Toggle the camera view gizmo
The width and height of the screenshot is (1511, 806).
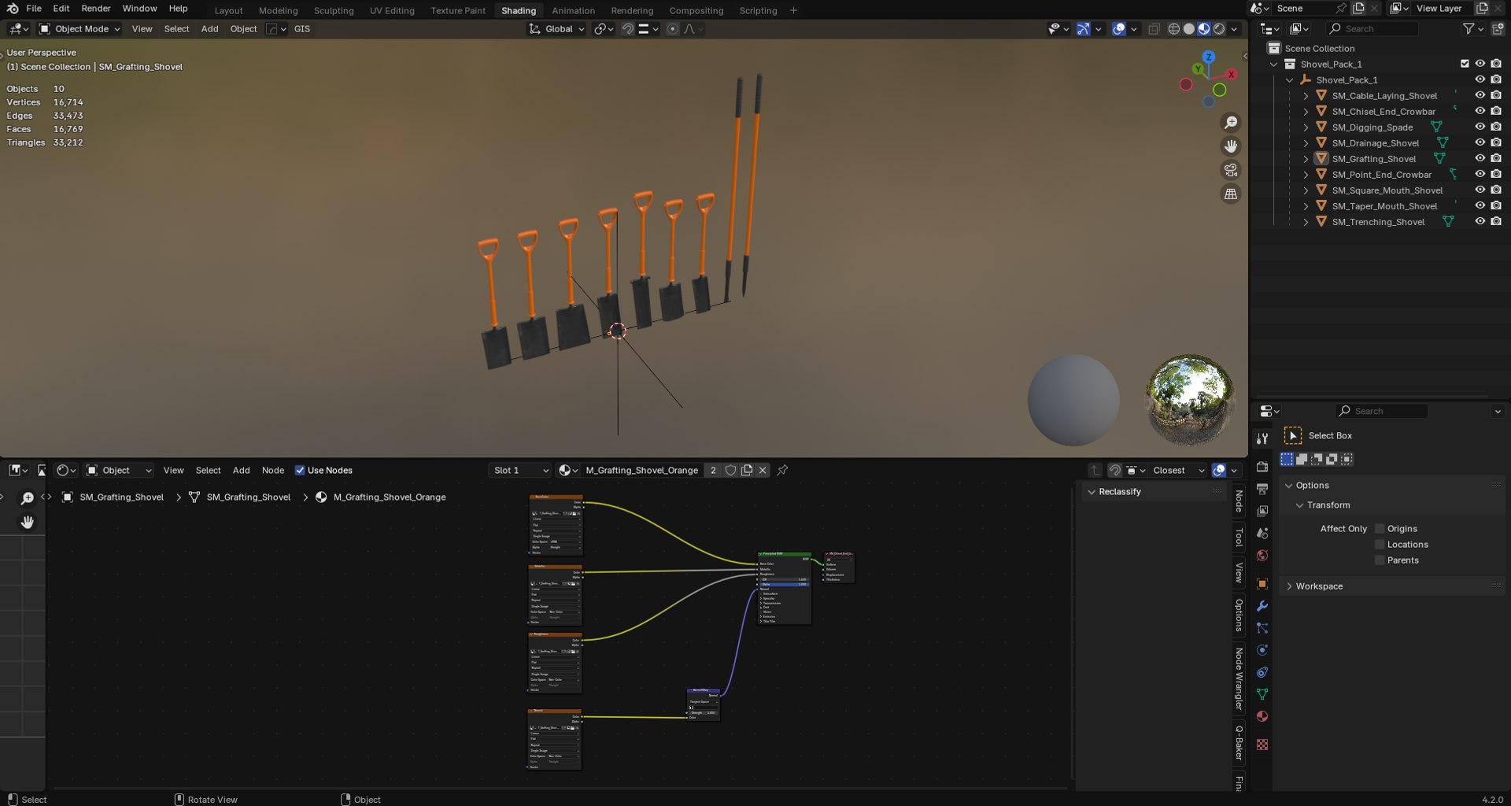1231,170
